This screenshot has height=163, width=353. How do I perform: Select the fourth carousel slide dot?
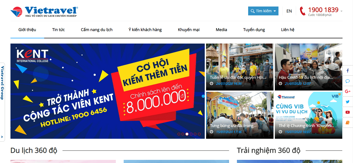(x=191, y=134)
